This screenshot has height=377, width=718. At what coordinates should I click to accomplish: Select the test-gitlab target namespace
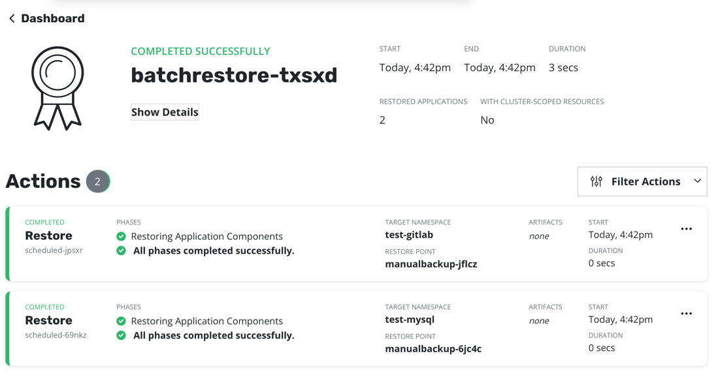pos(409,235)
